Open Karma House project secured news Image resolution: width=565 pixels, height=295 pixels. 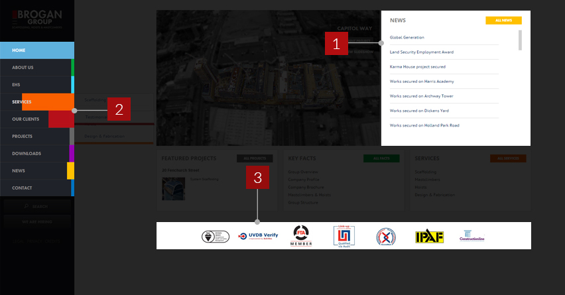[417, 66]
